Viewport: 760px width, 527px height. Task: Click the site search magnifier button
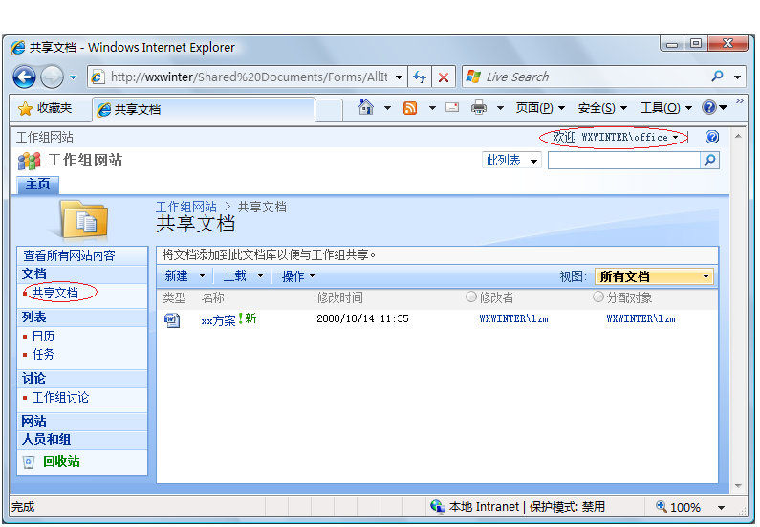tap(710, 161)
